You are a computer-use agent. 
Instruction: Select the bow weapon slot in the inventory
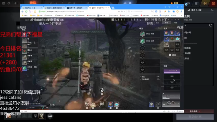coord(171,104)
